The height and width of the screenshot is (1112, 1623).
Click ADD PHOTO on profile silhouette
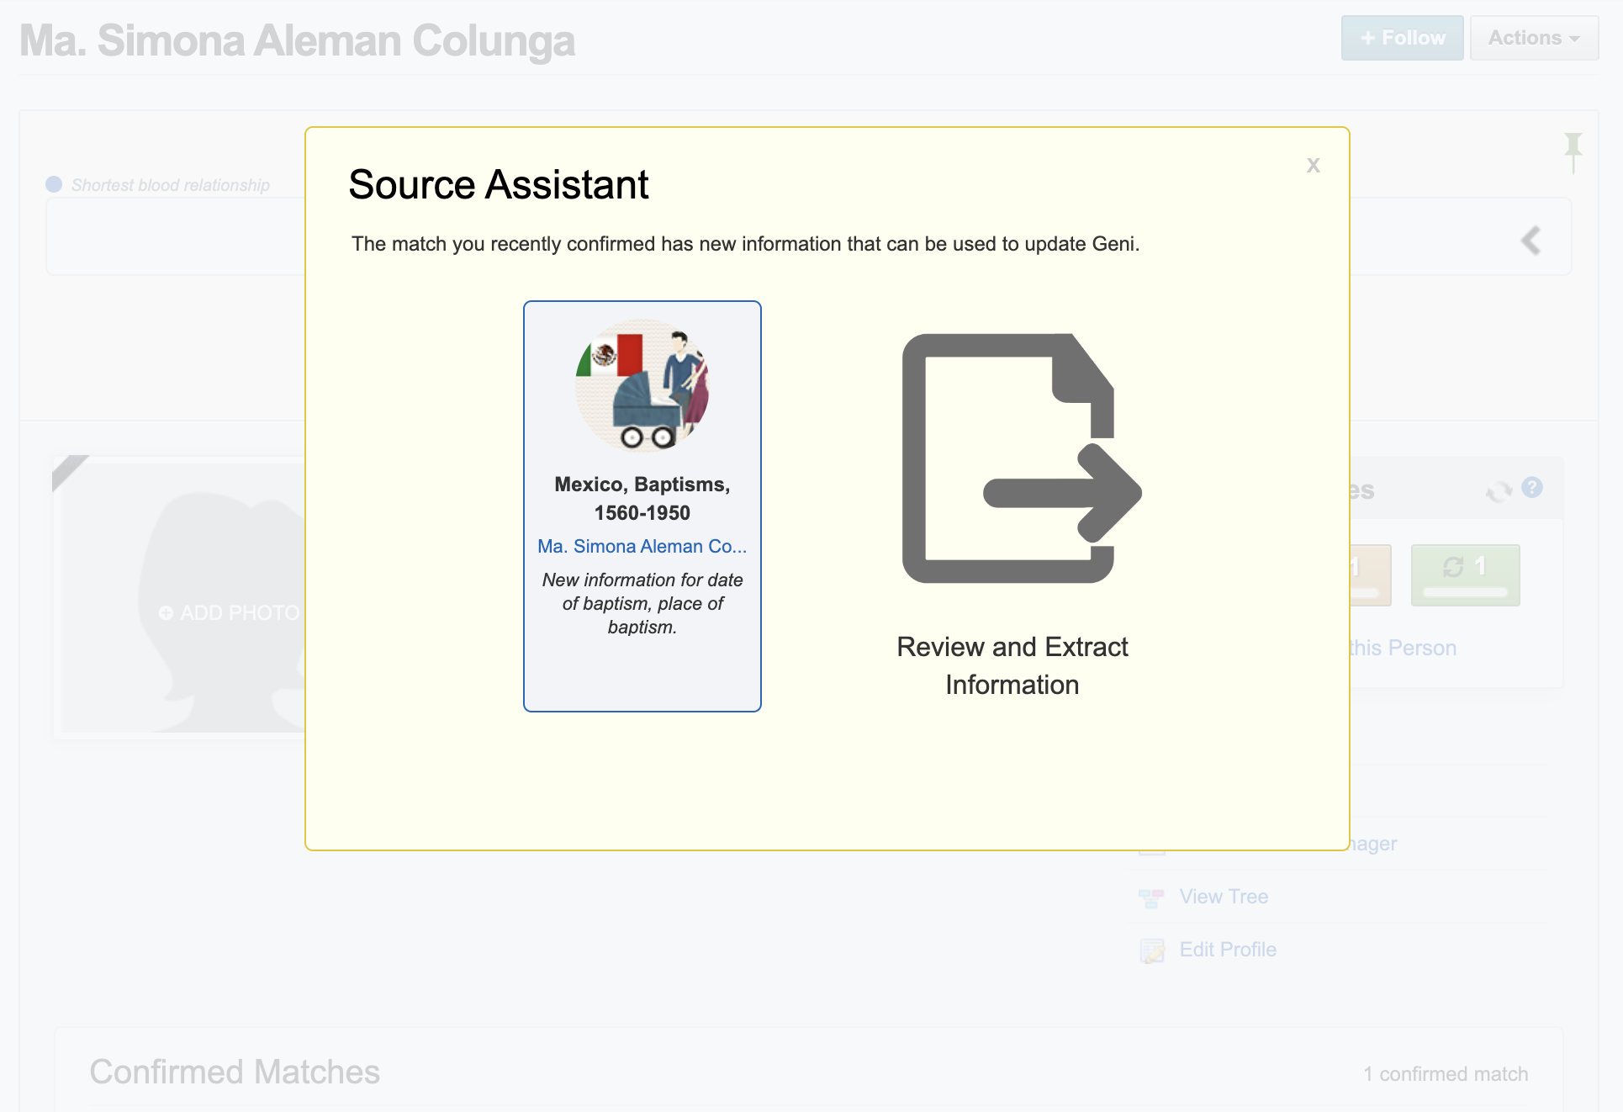(x=229, y=613)
